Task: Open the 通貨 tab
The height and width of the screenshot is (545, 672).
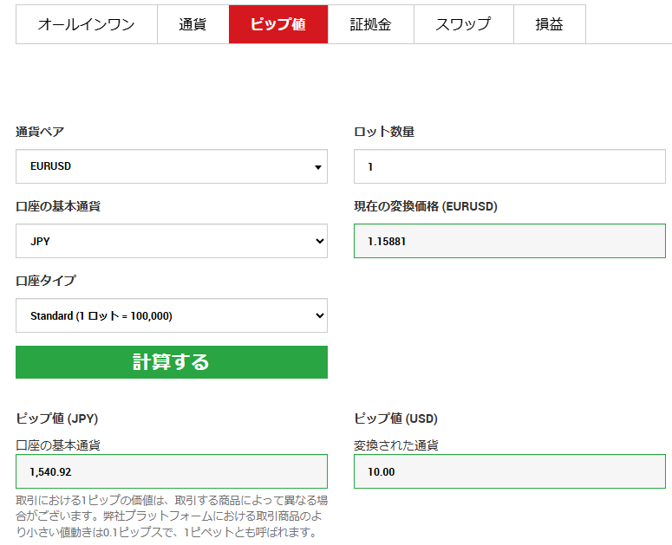Action: coord(192,24)
